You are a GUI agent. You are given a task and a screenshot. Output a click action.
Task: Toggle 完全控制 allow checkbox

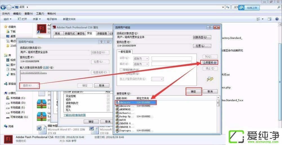click(108, 96)
